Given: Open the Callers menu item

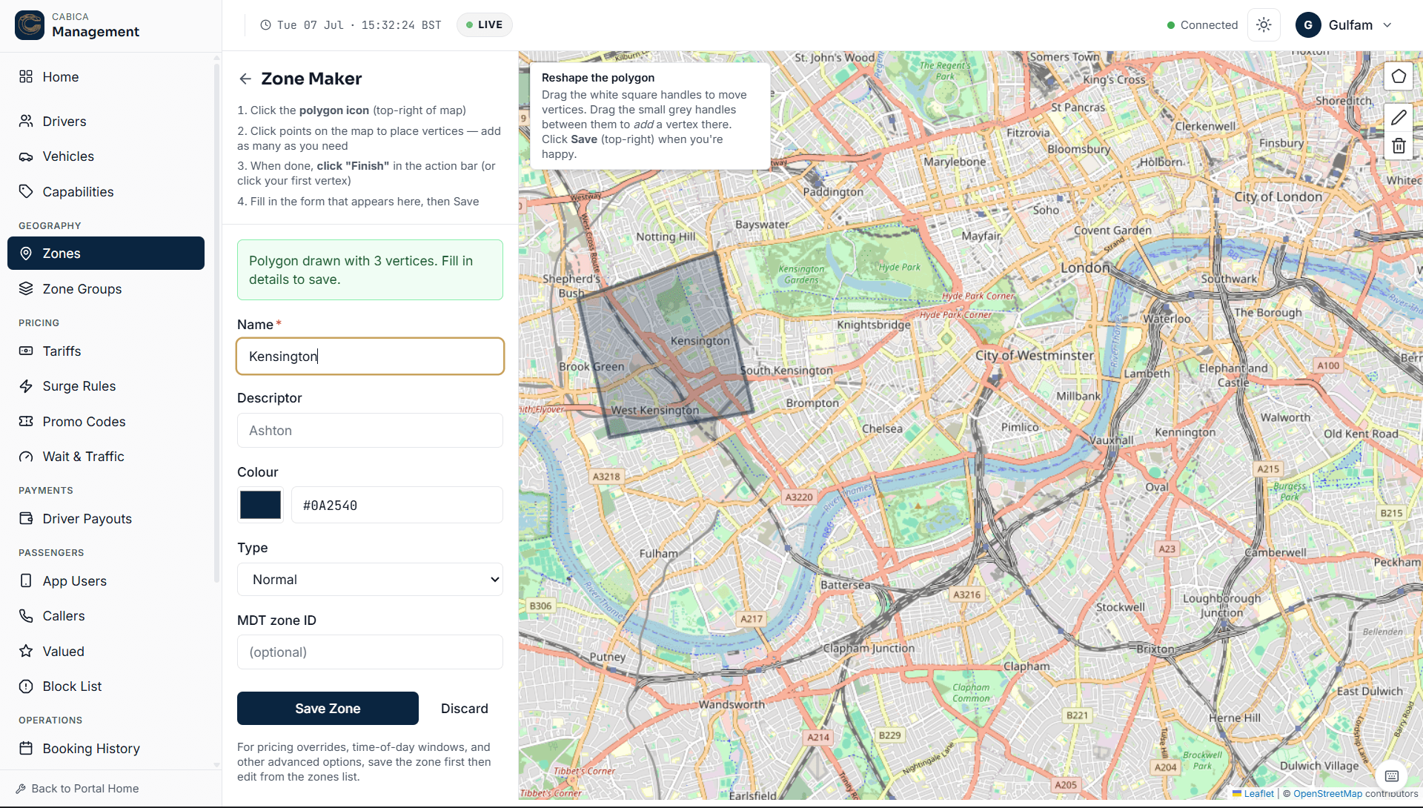Looking at the screenshot, I should click(106, 616).
